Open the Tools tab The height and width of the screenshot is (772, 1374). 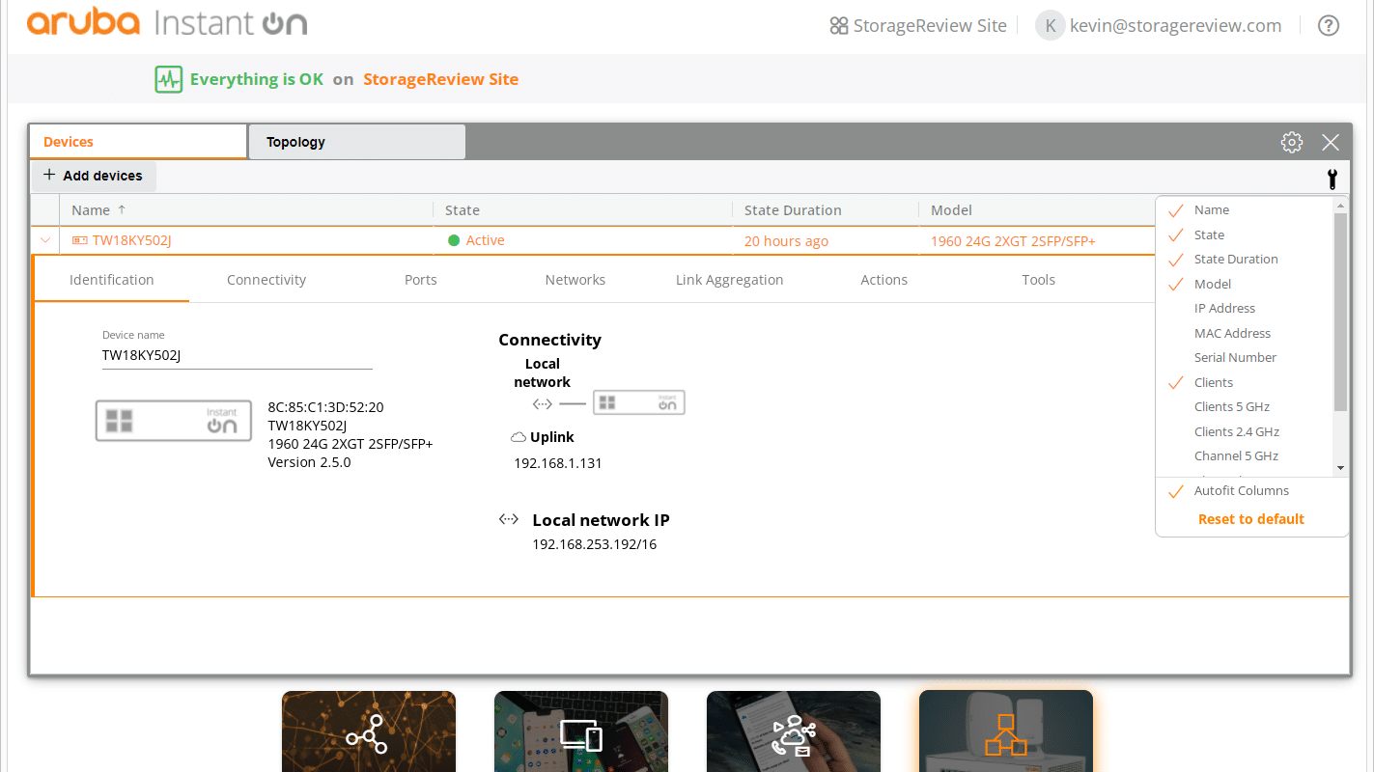(x=1039, y=280)
